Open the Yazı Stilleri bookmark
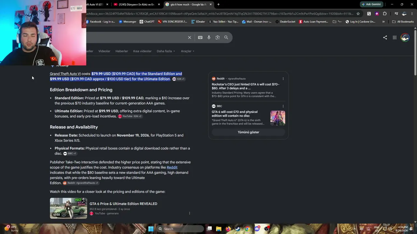The width and height of the screenshot is (417, 234). click(223, 22)
